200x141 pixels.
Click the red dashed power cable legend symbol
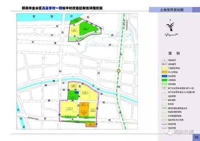click(164, 120)
